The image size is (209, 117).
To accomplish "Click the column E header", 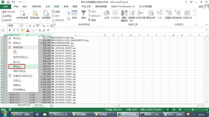I will (x=105, y=35).
